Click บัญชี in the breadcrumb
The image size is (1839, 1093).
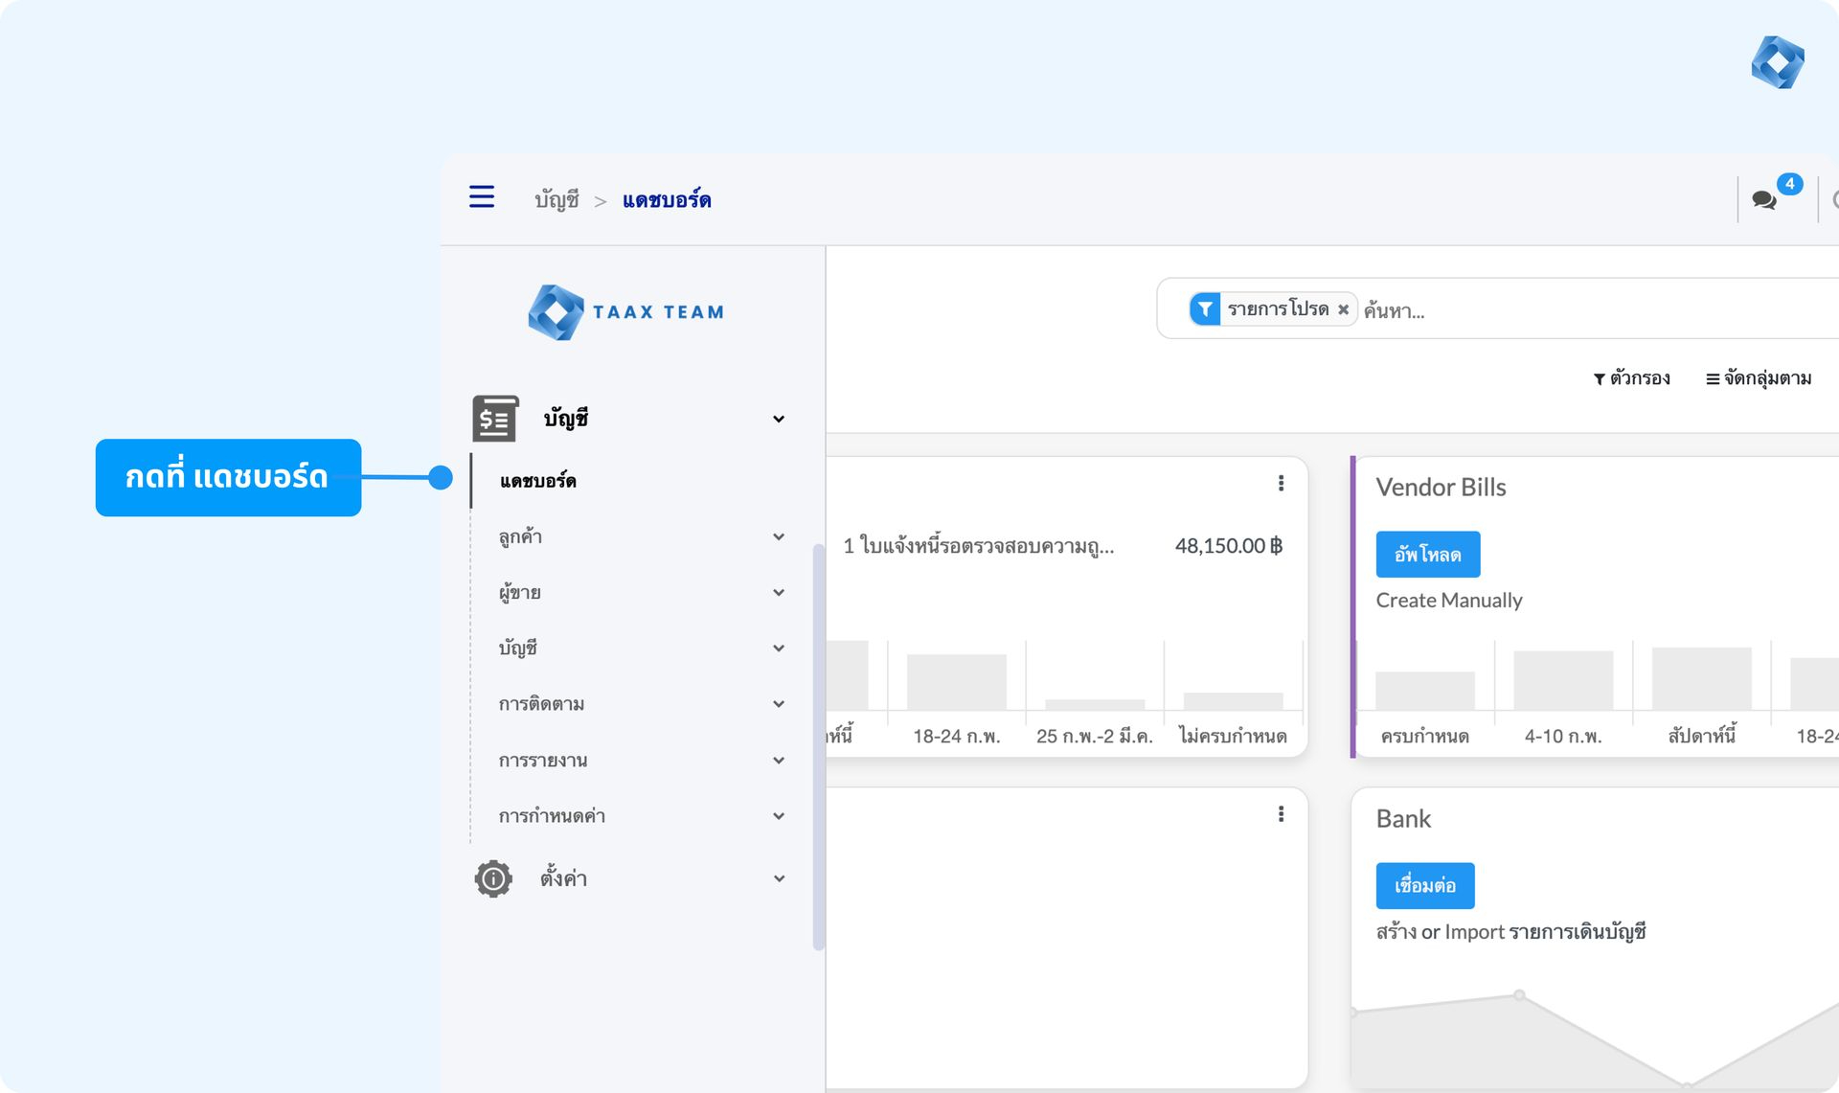(556, 199)
